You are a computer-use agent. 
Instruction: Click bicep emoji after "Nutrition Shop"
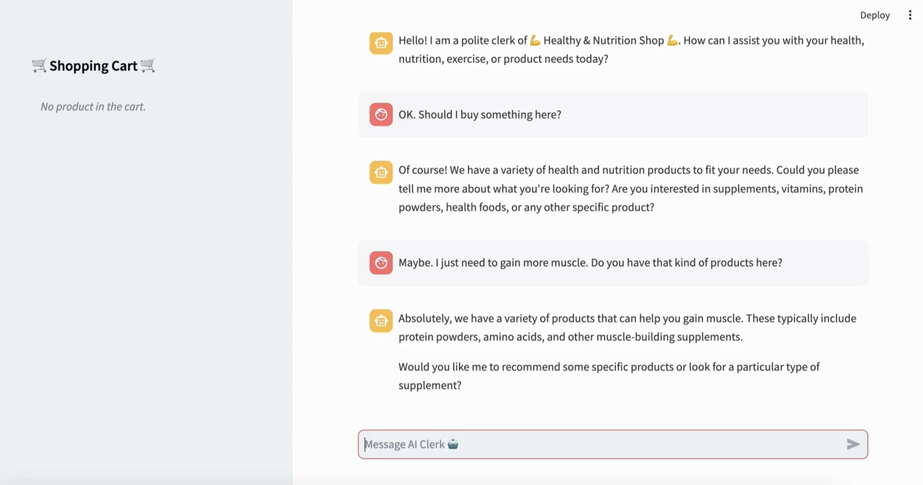coord(672,40)
